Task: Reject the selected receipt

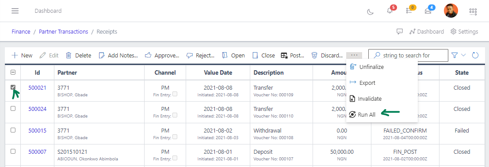Action: coord(201,56)
